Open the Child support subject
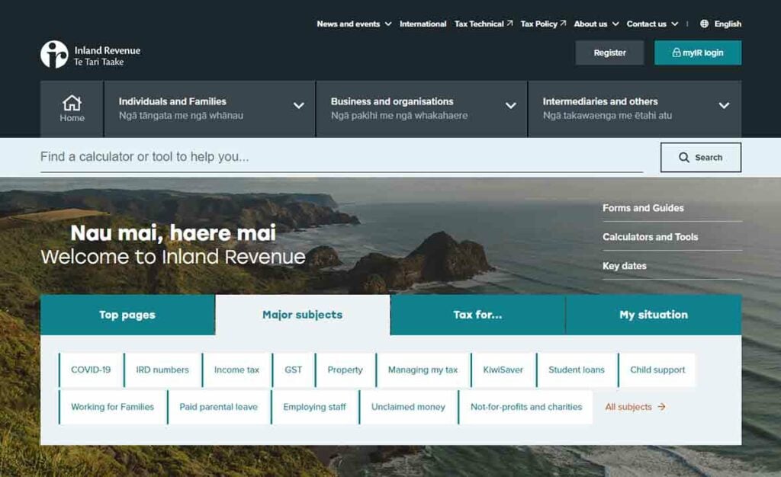Viewport: 781px width, 477px height. (657, 370)
